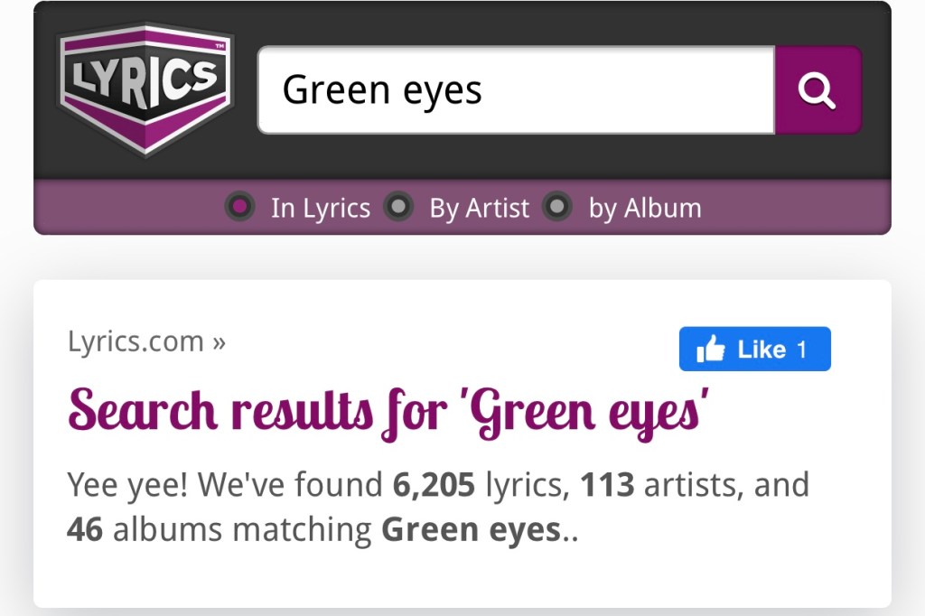Open the Lyrics.com breadcrumb link
This screenshot has width=925, height=616.
click(x=135, y=341)
